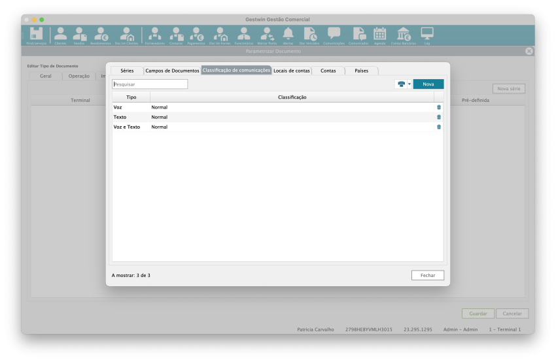Click the Fechar button
This screenshot has width=556, height=362.
(428, 275)
